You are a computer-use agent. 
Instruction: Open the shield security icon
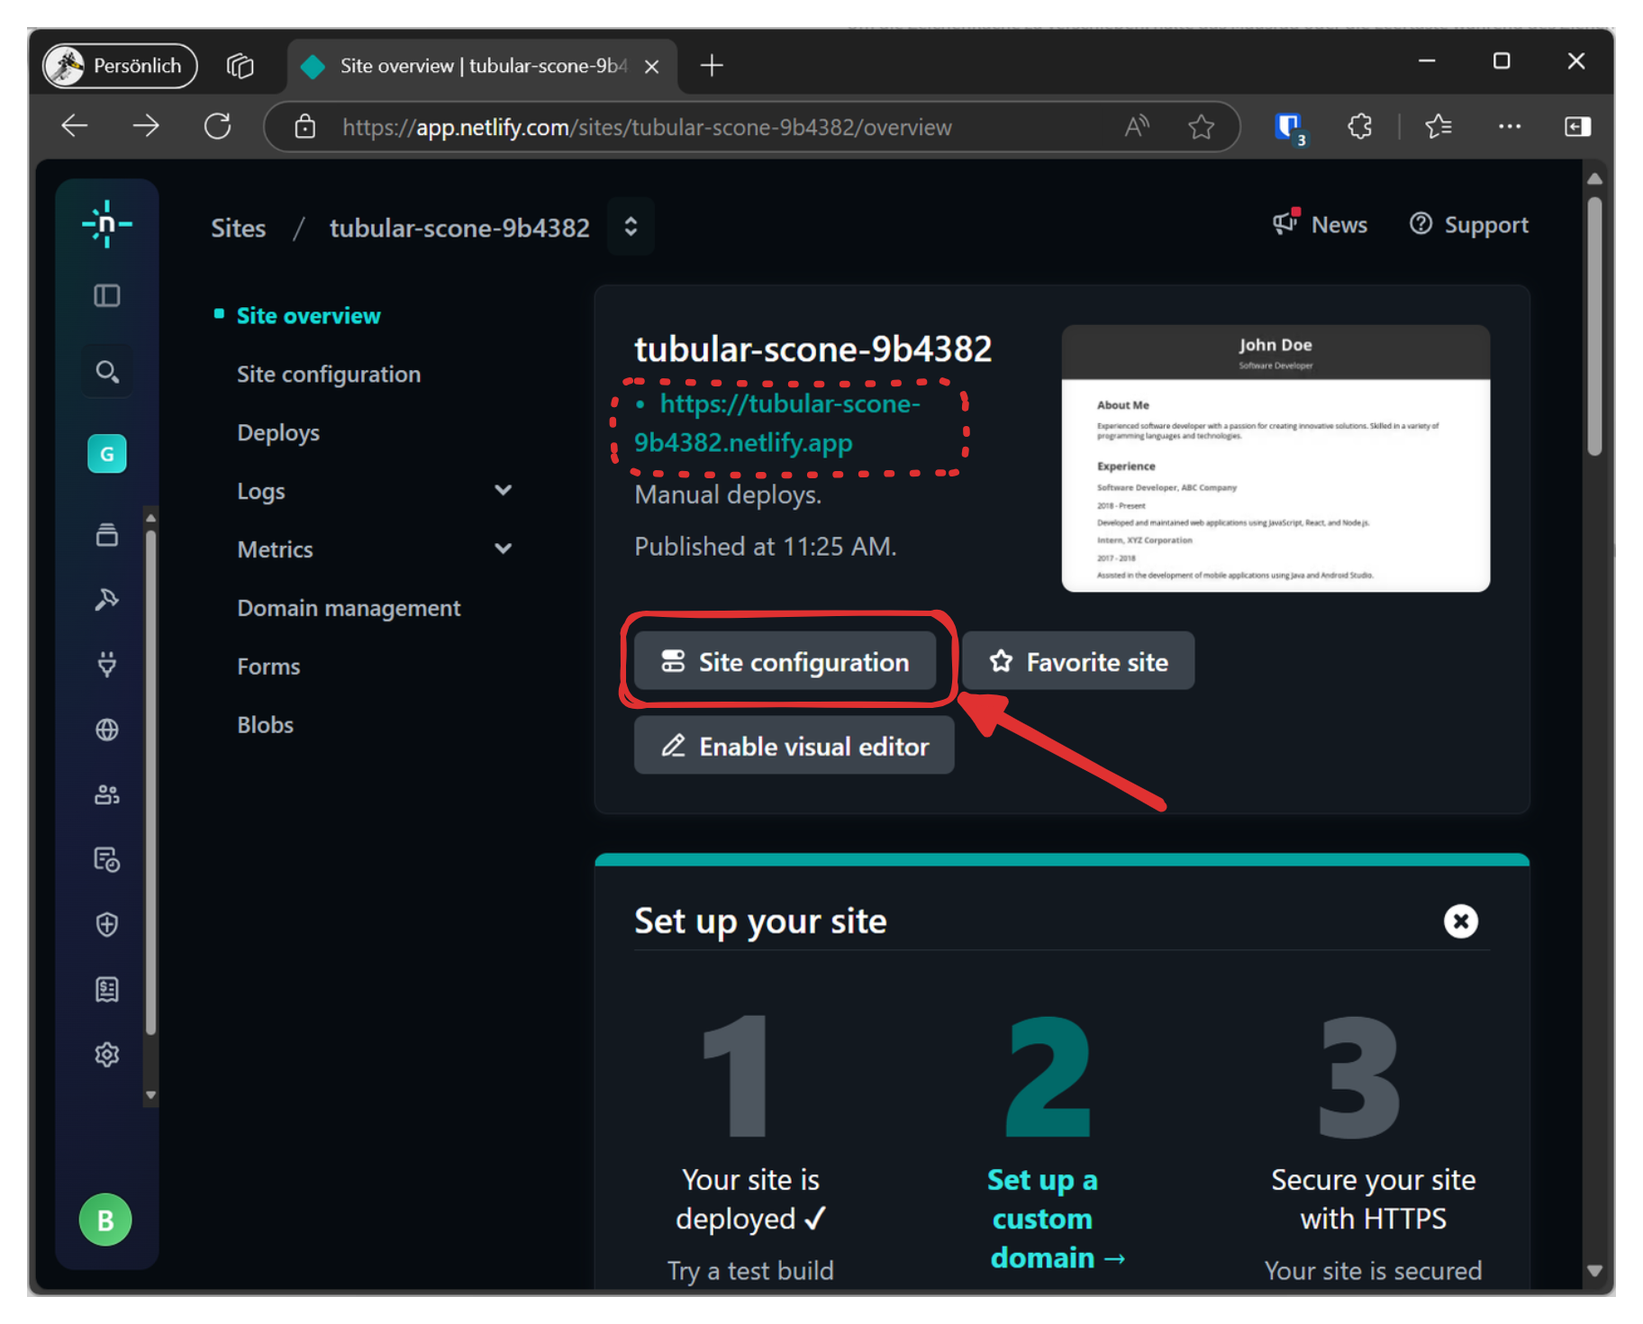[x=106, y=924]
